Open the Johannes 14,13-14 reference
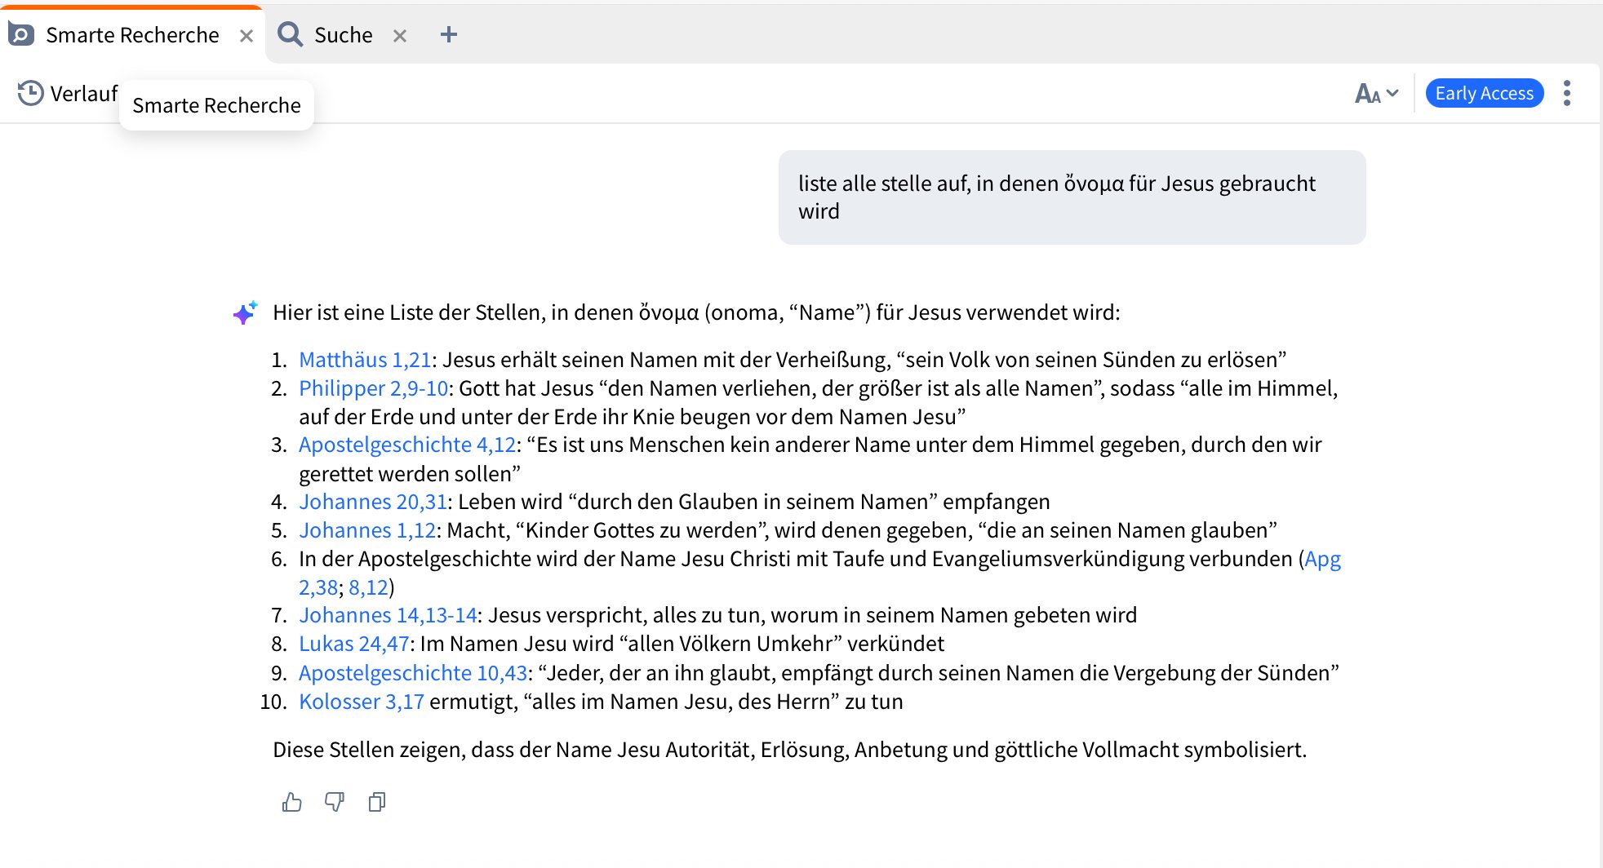Screen dimensions: 1603x868 coord(388,615)
